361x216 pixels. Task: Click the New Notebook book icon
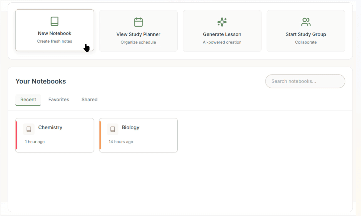pyautogui.click(x=55, y=21)
